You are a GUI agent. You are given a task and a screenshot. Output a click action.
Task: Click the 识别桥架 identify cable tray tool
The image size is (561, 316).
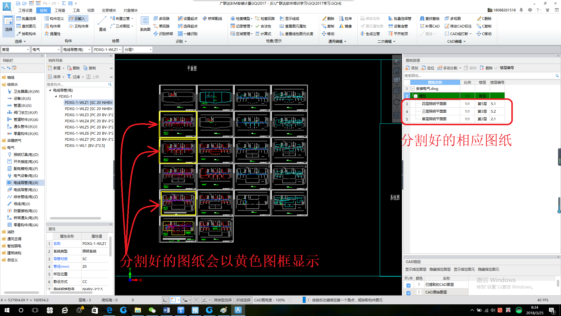163,34
